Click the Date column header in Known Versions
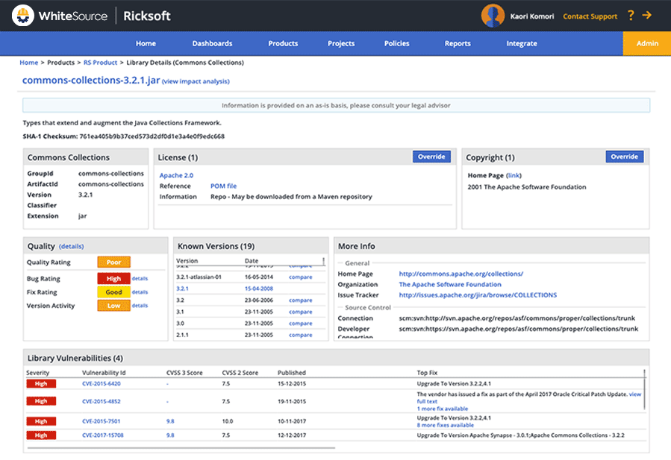 pos(252,261)
